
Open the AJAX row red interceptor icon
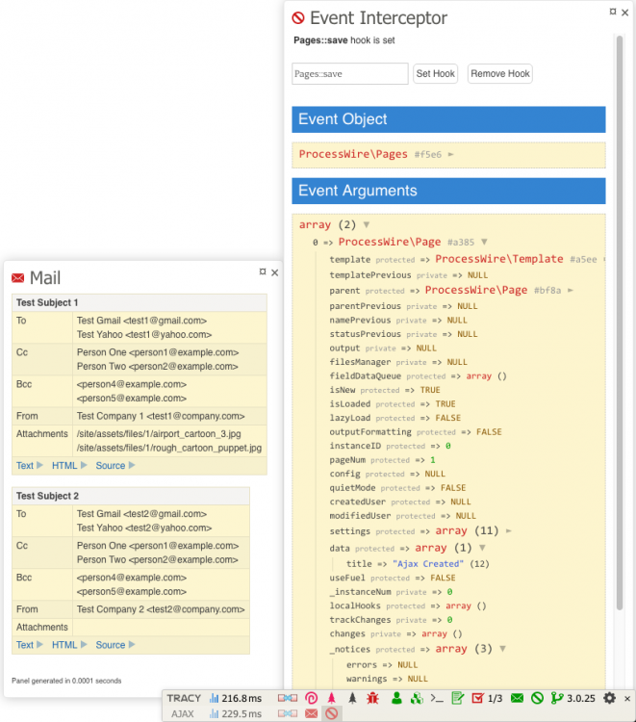click(x=331, y=713)
